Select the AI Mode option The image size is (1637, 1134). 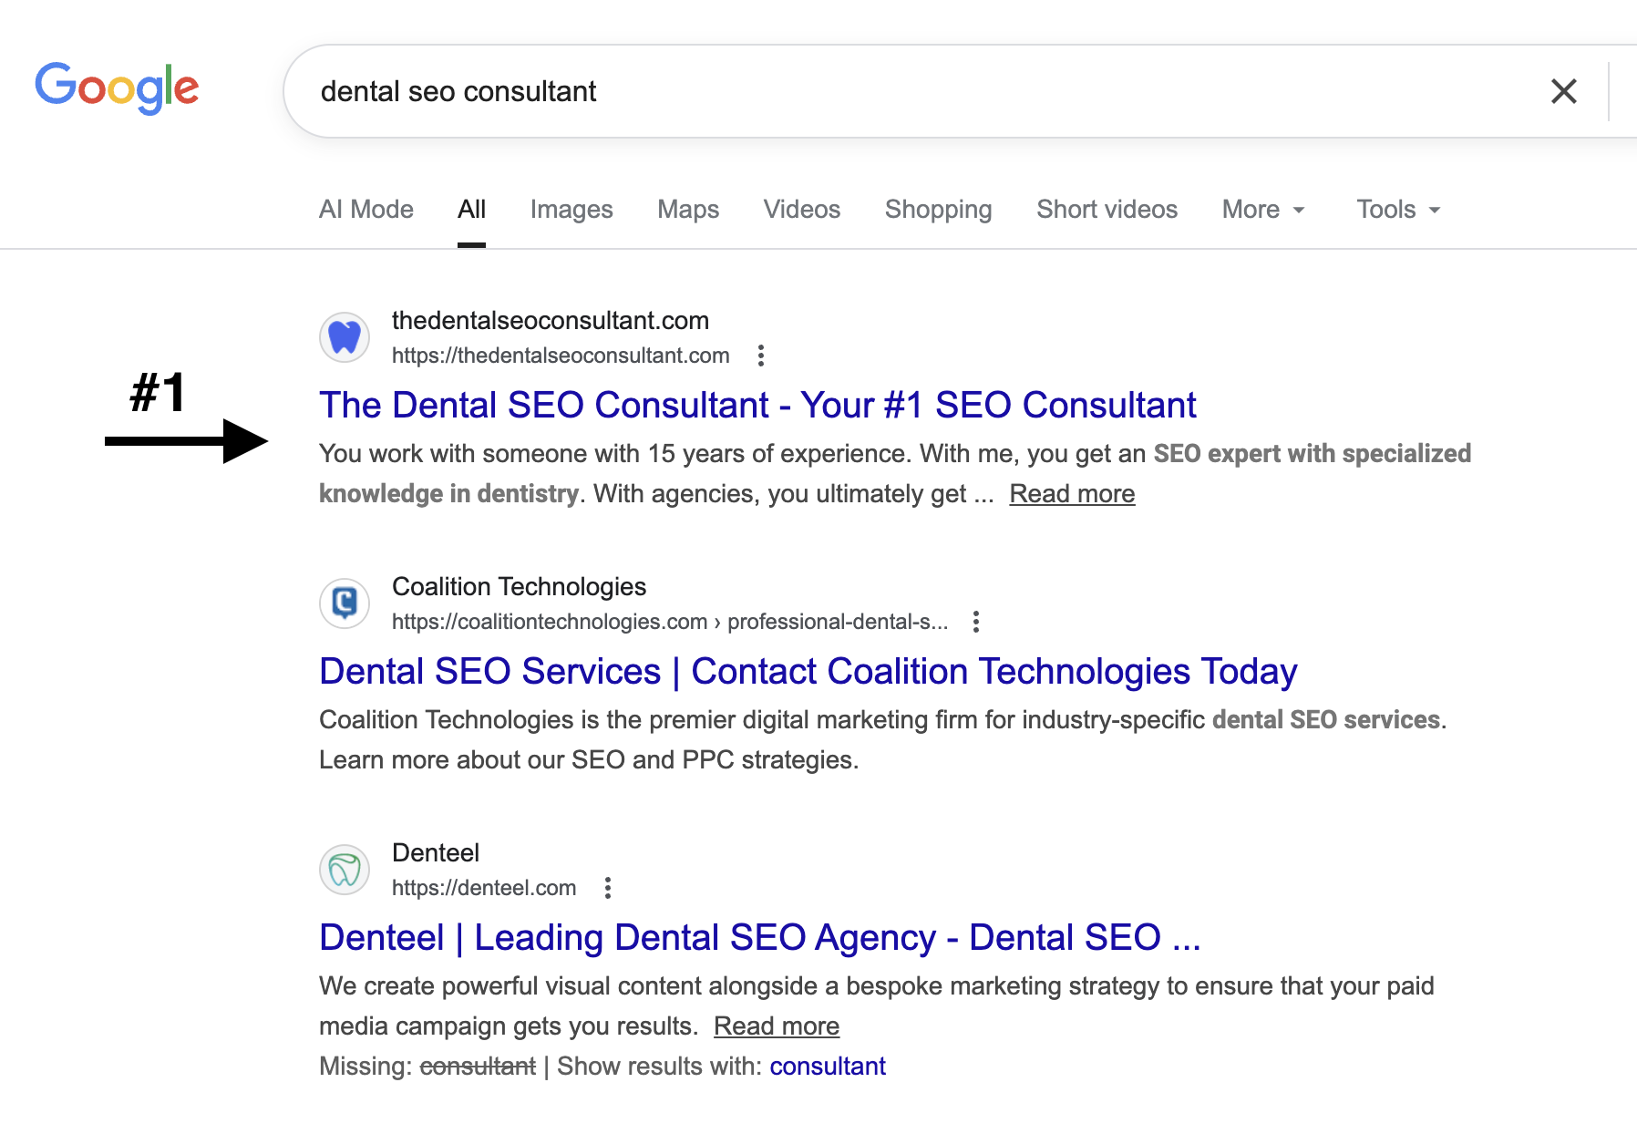[365, 209]
